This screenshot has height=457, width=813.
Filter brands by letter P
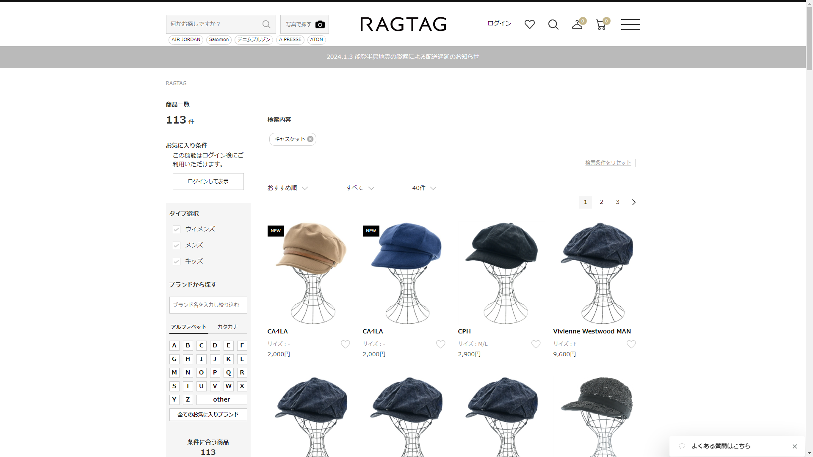click(215, 372)
